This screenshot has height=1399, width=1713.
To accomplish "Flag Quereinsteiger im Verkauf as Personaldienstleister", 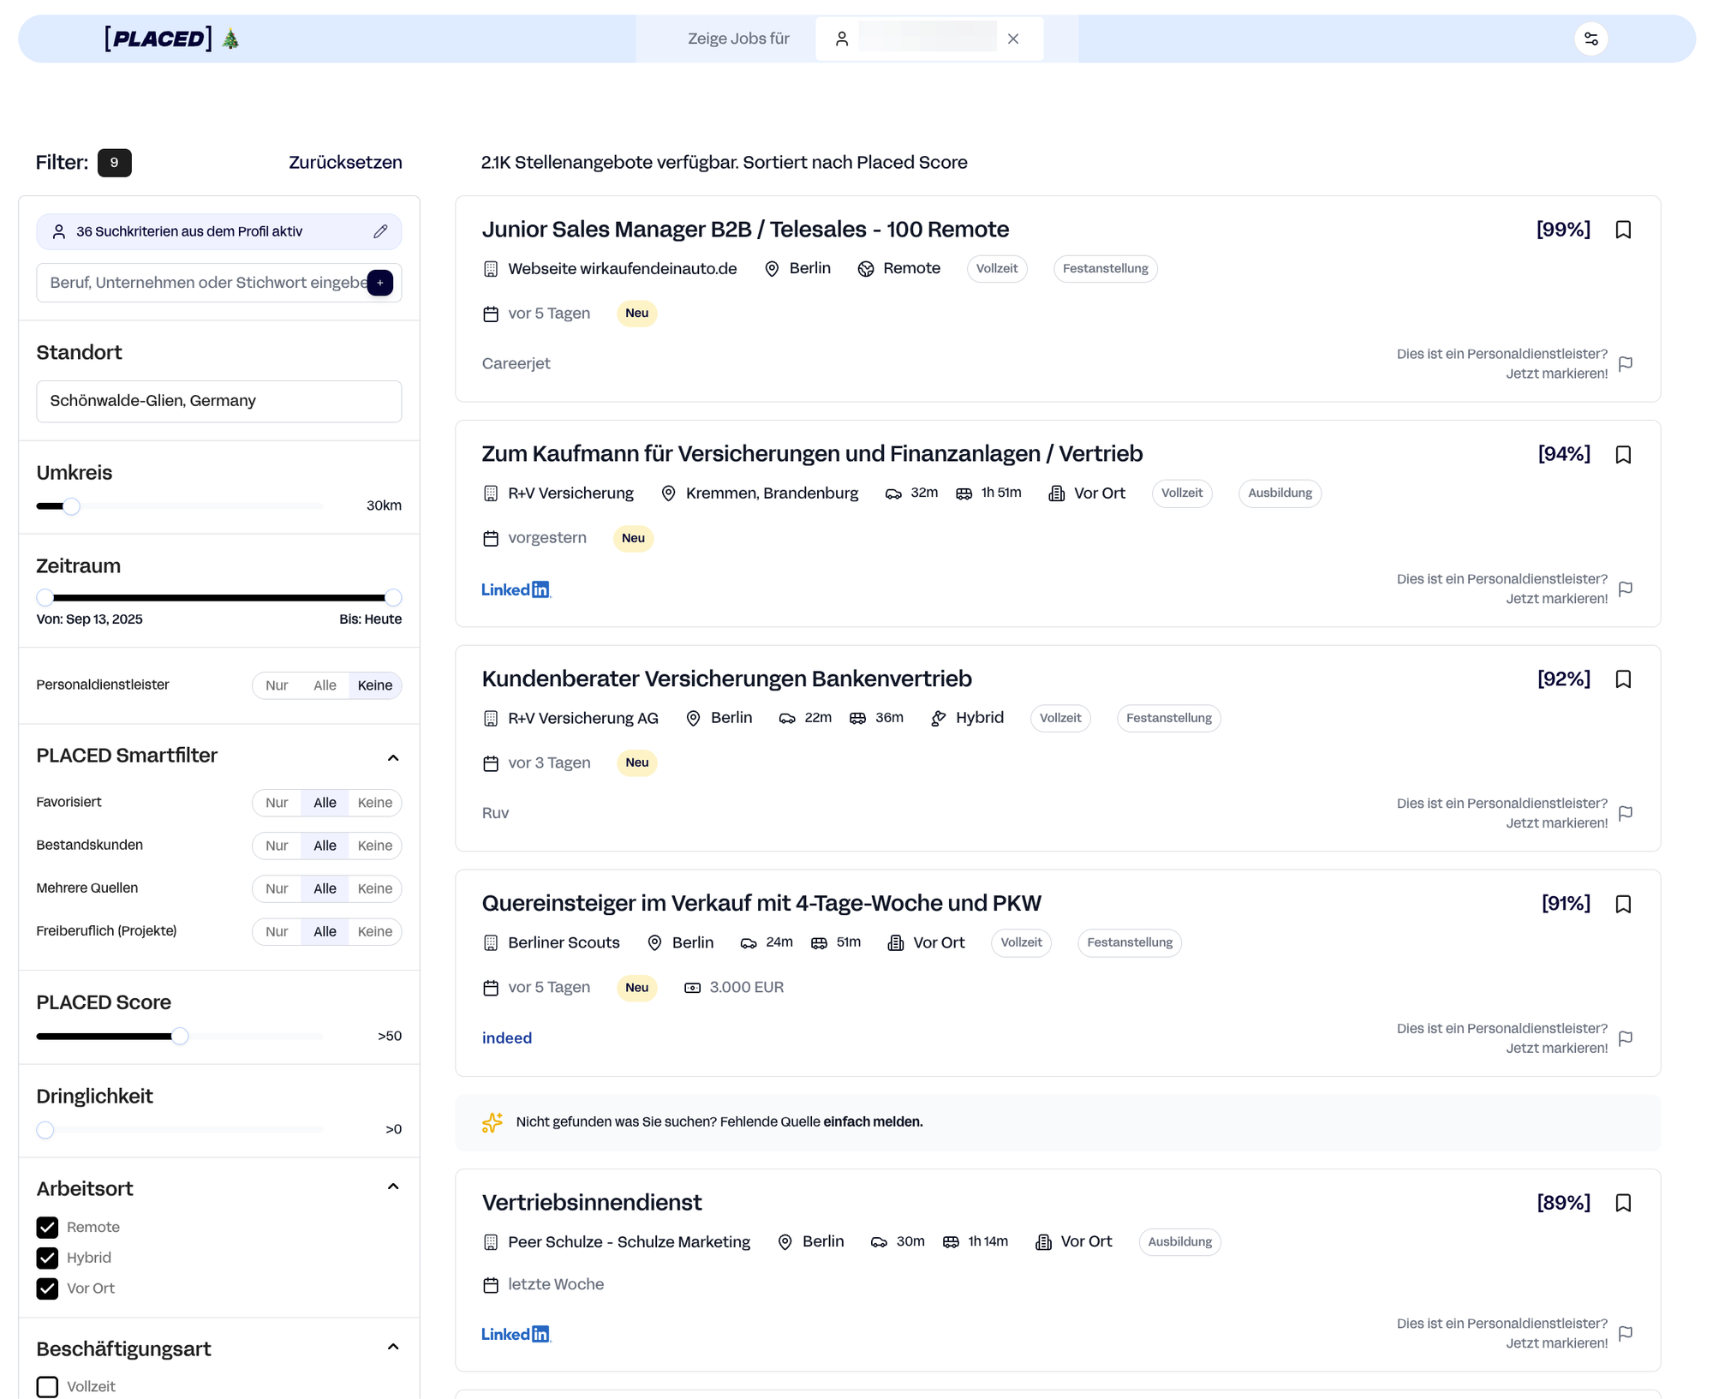I will (1625, 1038).
